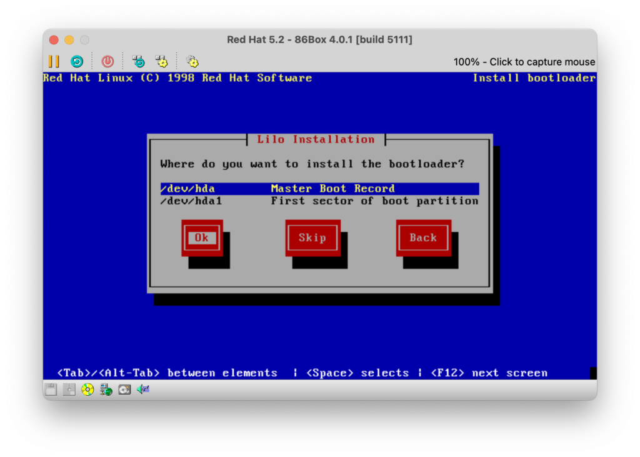
Task: Send Ctrl+Alt+Del using toolbar icon
Action: click(138, 62)
